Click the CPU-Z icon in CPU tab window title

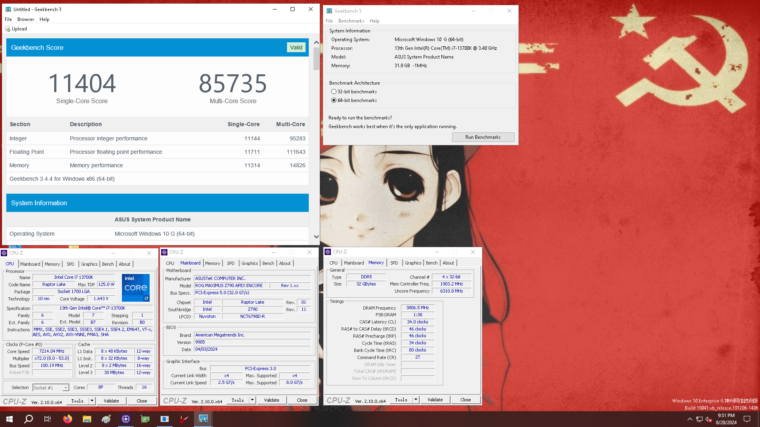click(4, 253)
